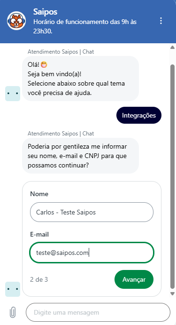Screen dimensions: 176x325
Task: Click the message requesting nome, e-mail e CNPJ
Action: pos(80,156)
